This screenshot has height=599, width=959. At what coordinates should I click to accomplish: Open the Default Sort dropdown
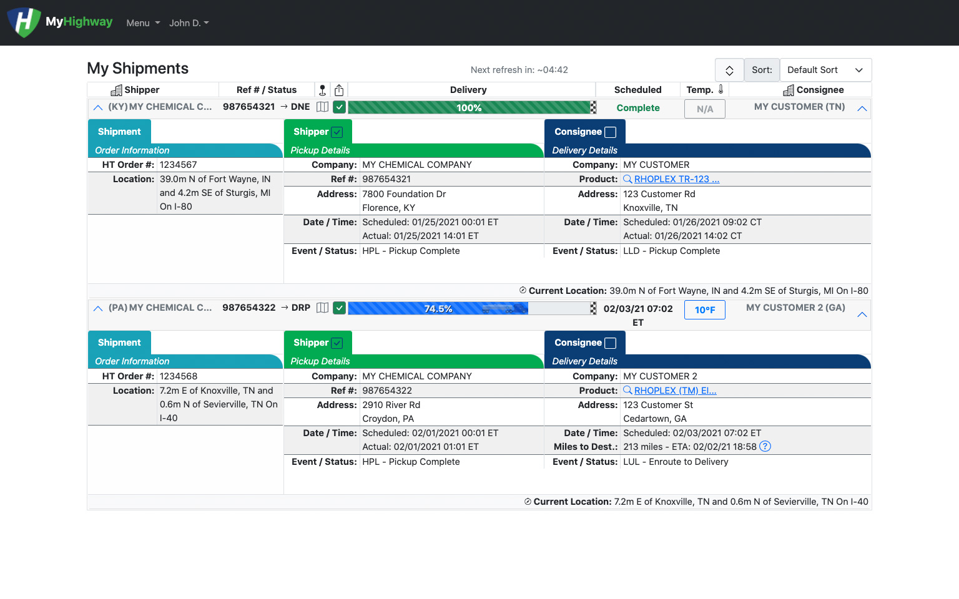825,70
